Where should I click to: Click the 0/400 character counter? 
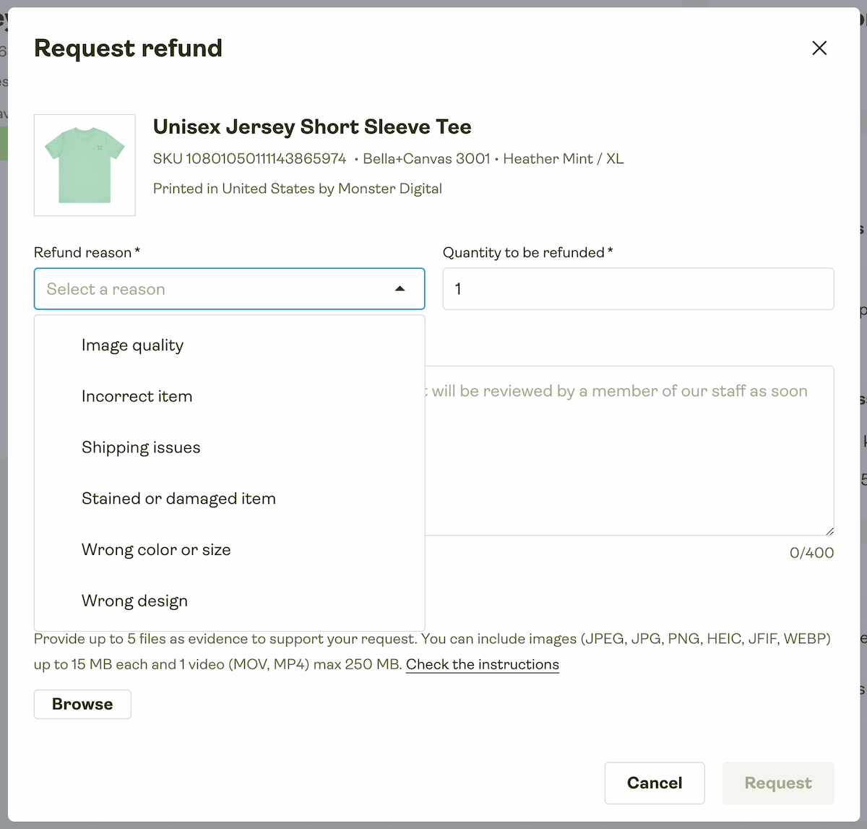[x=811, y=552]
